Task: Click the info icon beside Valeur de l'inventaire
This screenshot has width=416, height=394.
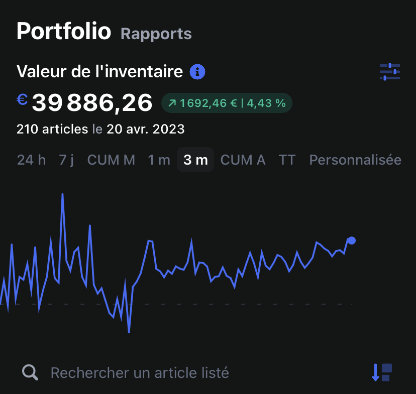Action: tap(197, 72)
